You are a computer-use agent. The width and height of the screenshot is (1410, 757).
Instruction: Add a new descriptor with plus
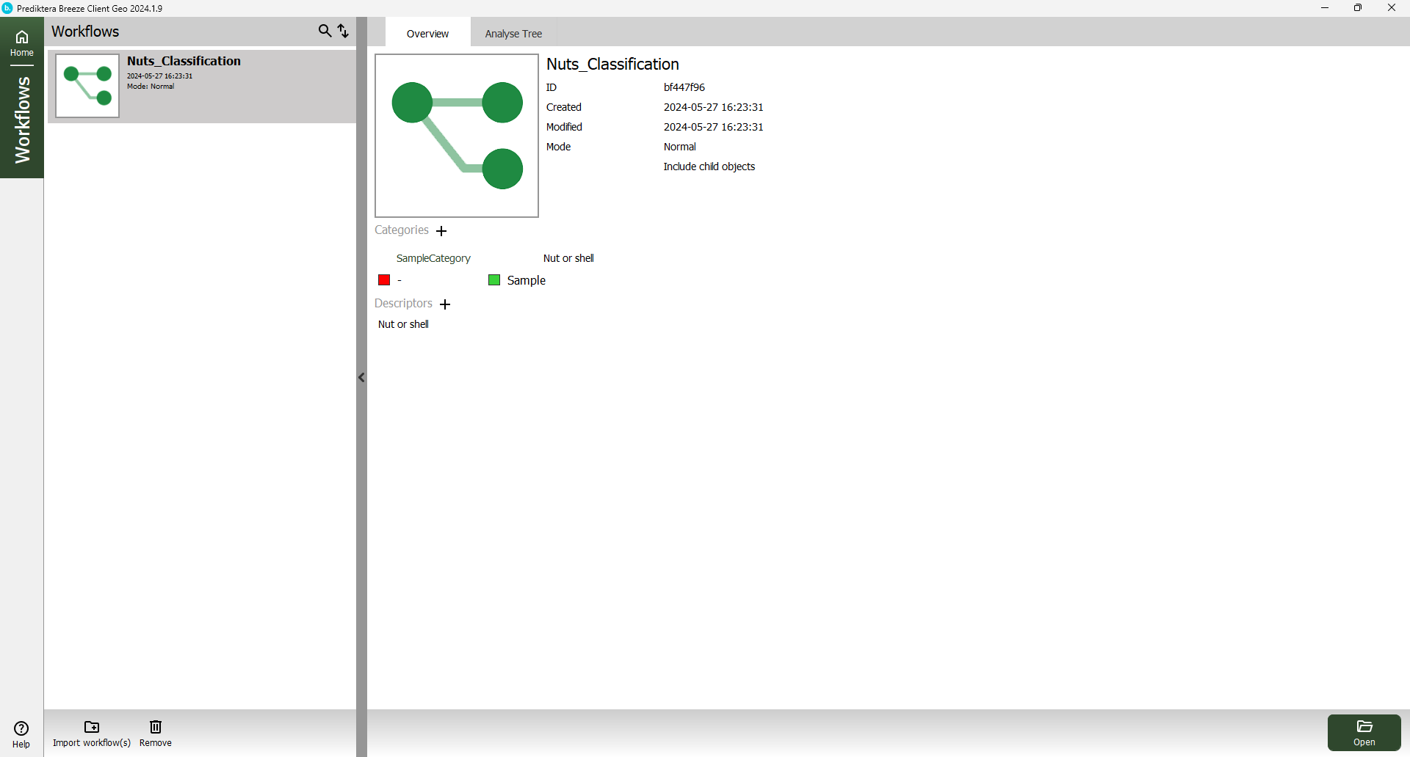[445, 304]
